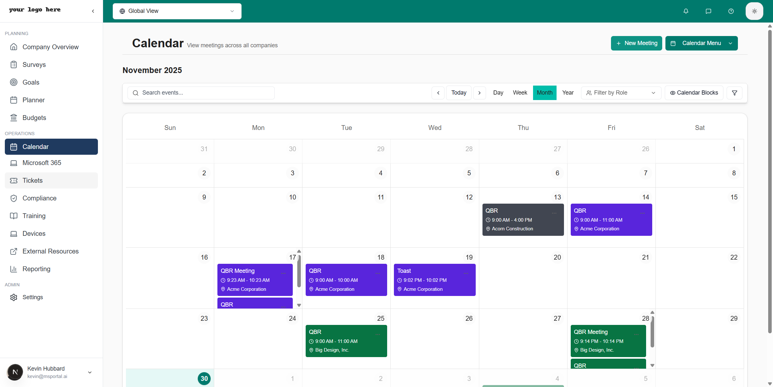The image size is (773, 387).
Task: Select the Microsoft 365 sidebar icon
Action: coord(14,163)
